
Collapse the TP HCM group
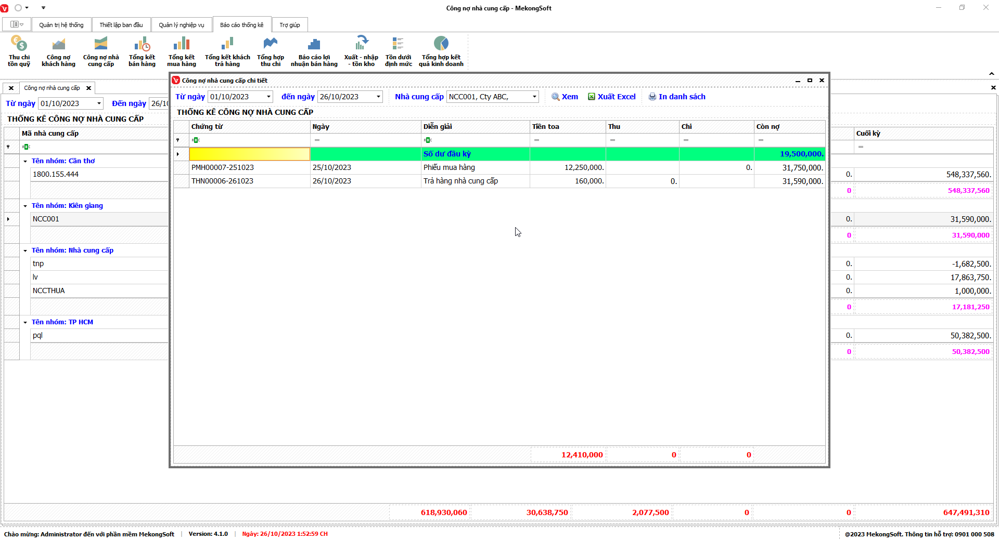(x=25, y=323)
